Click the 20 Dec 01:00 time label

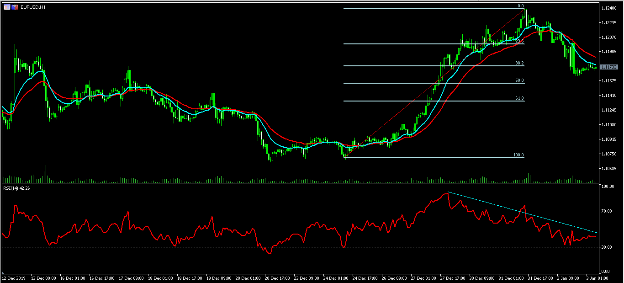click(247, 278)
